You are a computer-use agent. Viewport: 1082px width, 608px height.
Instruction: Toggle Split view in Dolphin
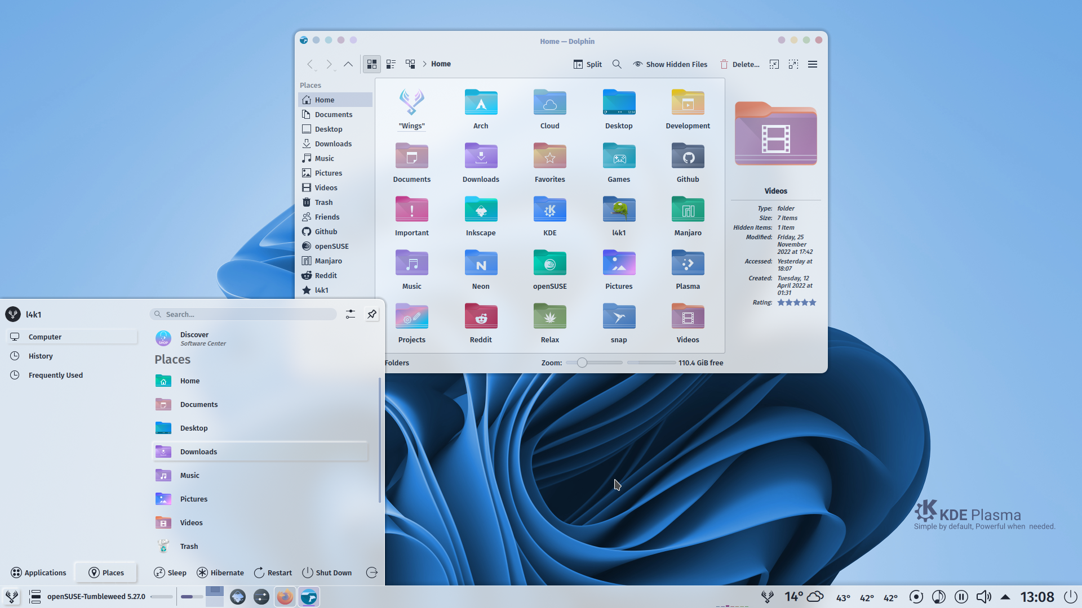coord(588,64)
